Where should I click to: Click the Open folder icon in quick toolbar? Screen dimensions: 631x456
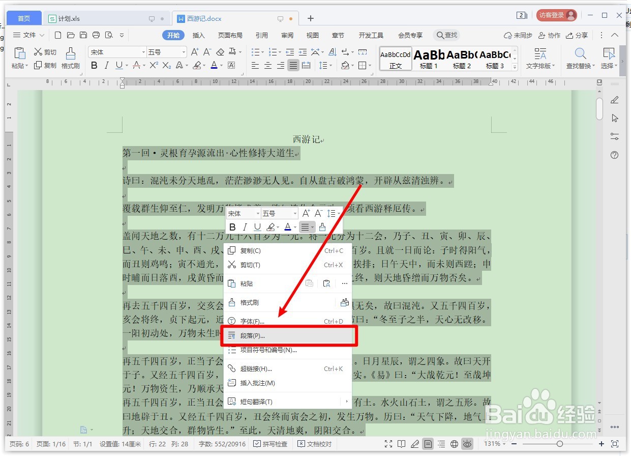pyautogui.click(x=71, y=35)
